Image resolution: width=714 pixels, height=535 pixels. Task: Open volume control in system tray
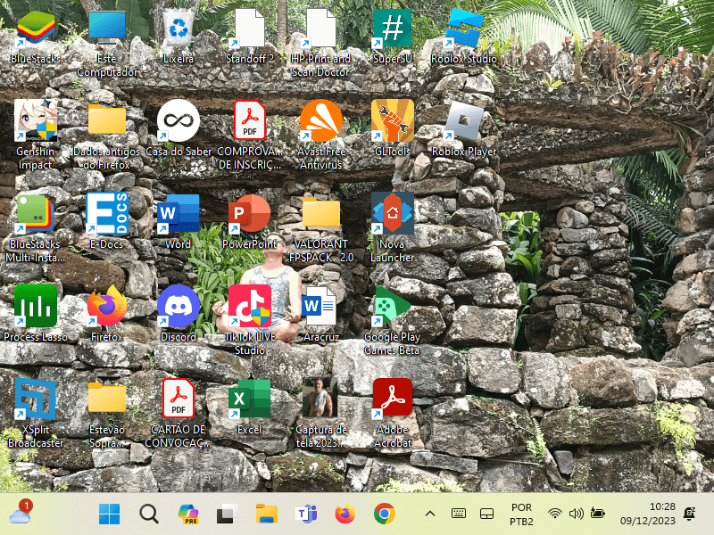coord(576,514)
